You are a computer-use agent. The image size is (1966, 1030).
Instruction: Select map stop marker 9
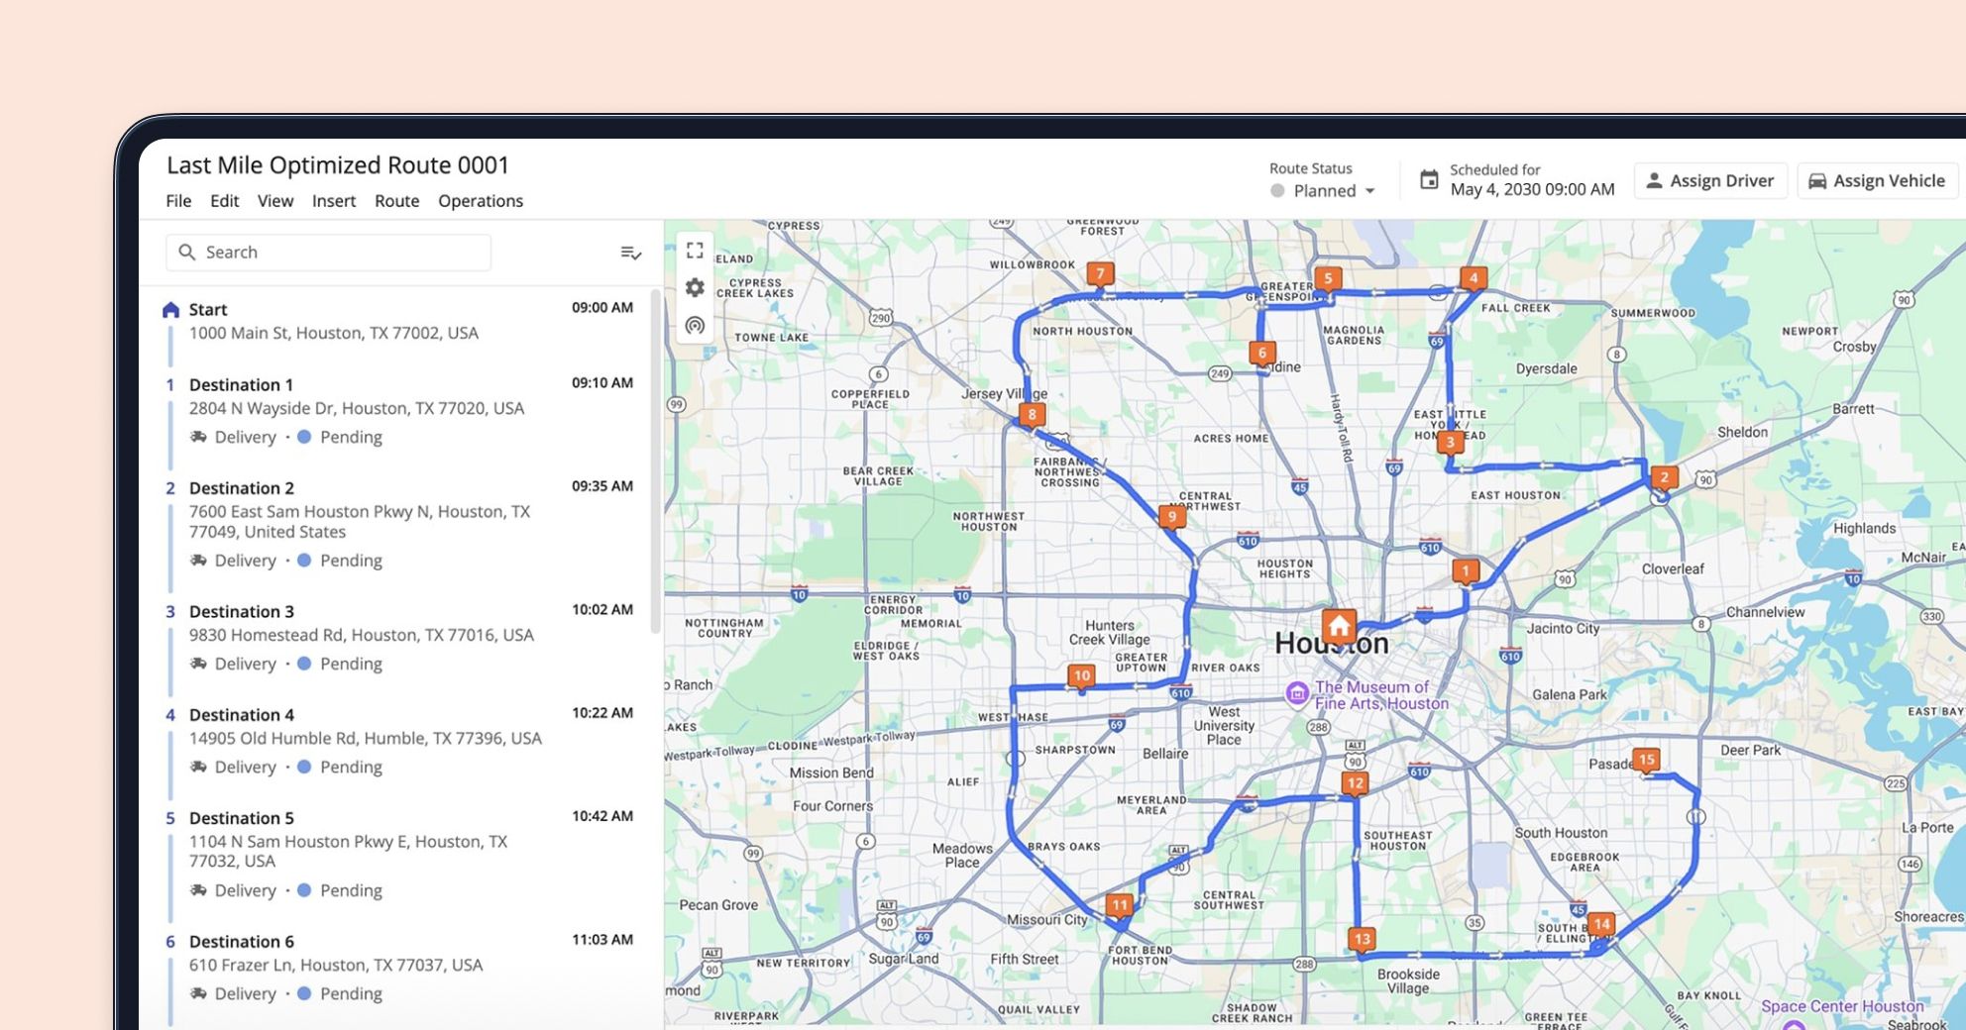(x=1172, y=517)
